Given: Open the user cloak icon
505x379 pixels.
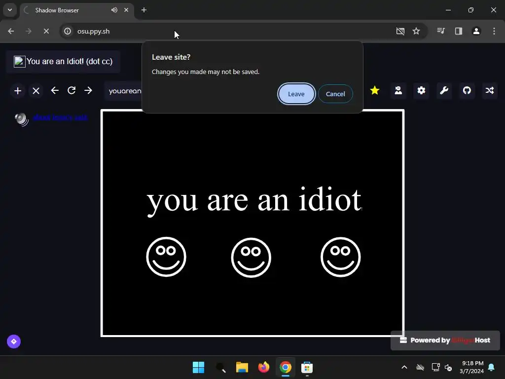Looking at the screenshot, I should pyautogui.click(x=398, y=91).
